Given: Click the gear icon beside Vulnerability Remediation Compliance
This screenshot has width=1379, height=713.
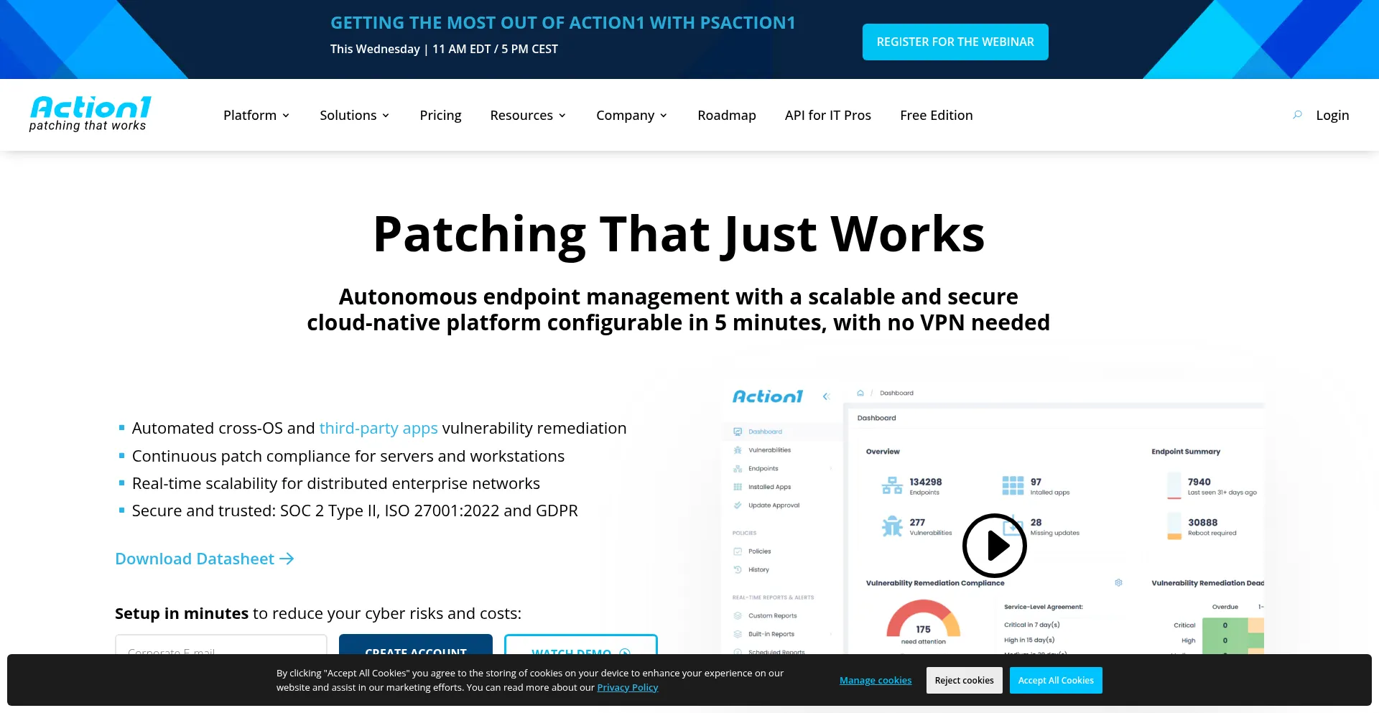Looking at the screenshot, I should pos(1118,583).
